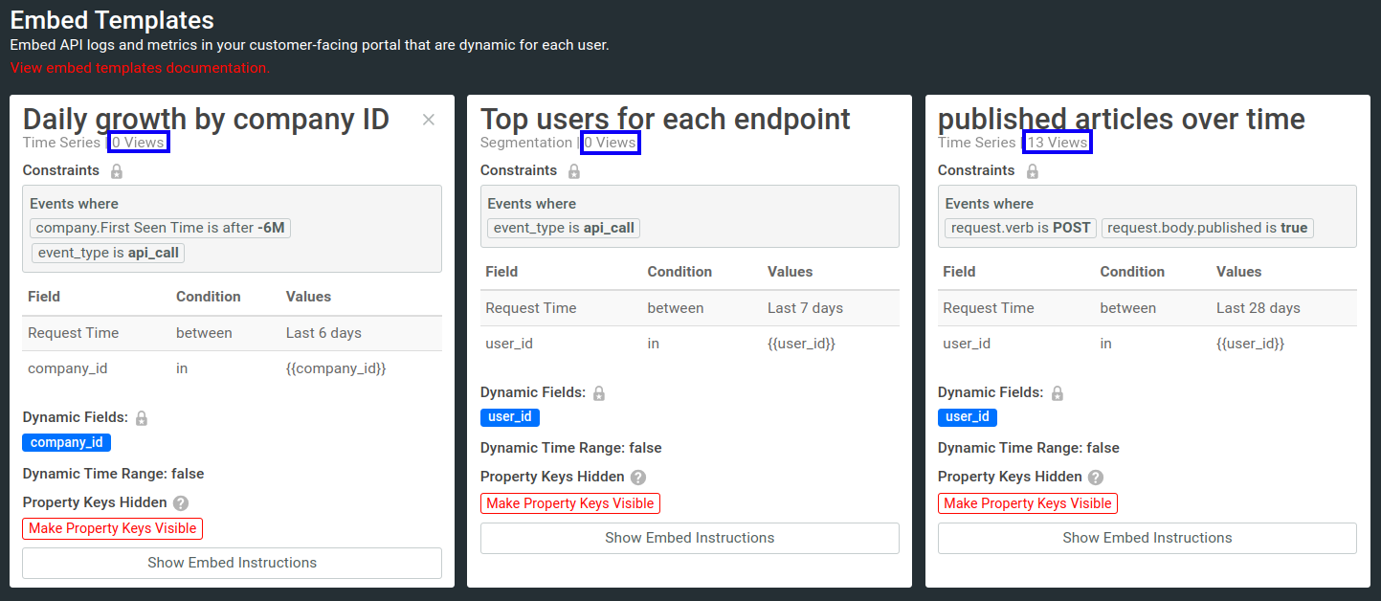This screenshot has width=1381, height=601.
Task: Click Show Embed Instructions on published articles card
Action: tap(1147, 538)
